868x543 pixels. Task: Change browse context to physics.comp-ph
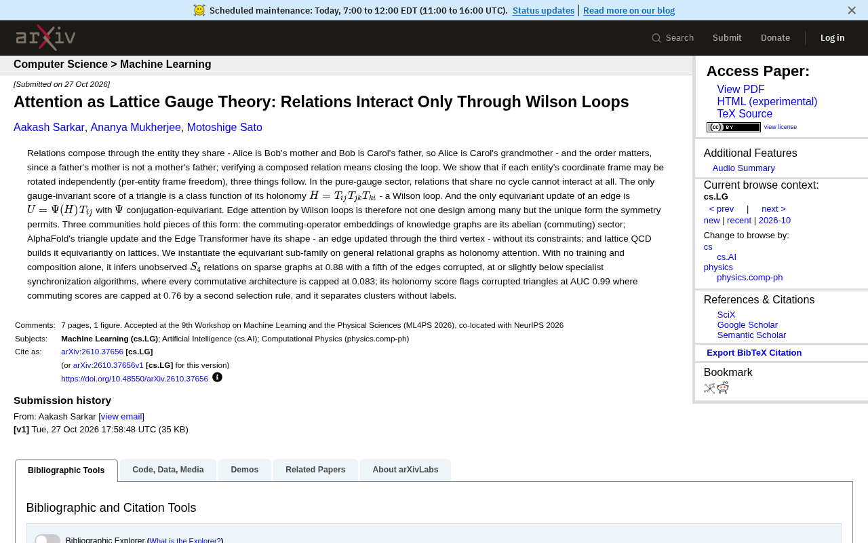(x=749, y=278)
